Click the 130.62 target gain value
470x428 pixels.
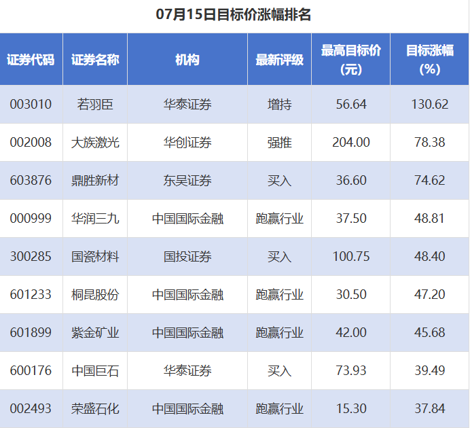430,105
